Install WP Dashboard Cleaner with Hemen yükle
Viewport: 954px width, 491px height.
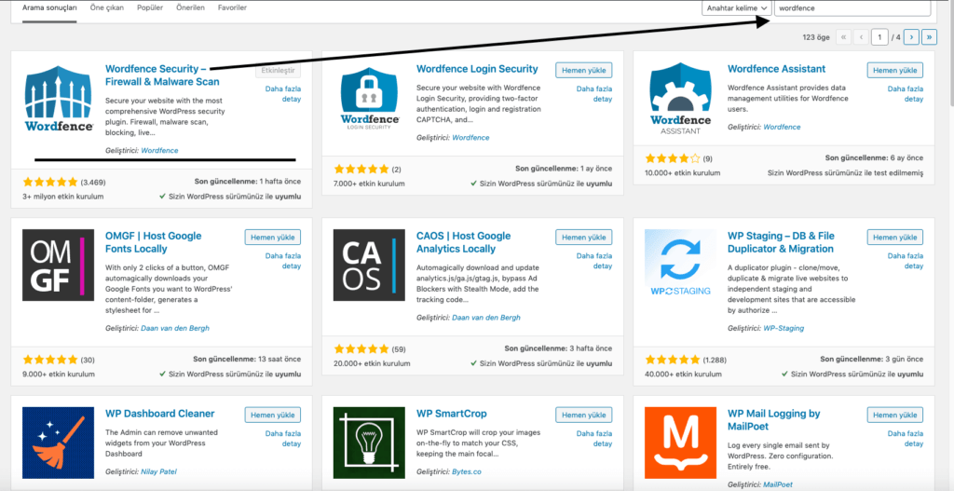pyautogui.click(x=273, y=415)
